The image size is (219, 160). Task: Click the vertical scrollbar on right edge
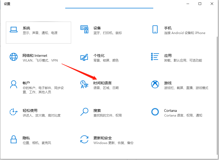(x=217, y=95)
